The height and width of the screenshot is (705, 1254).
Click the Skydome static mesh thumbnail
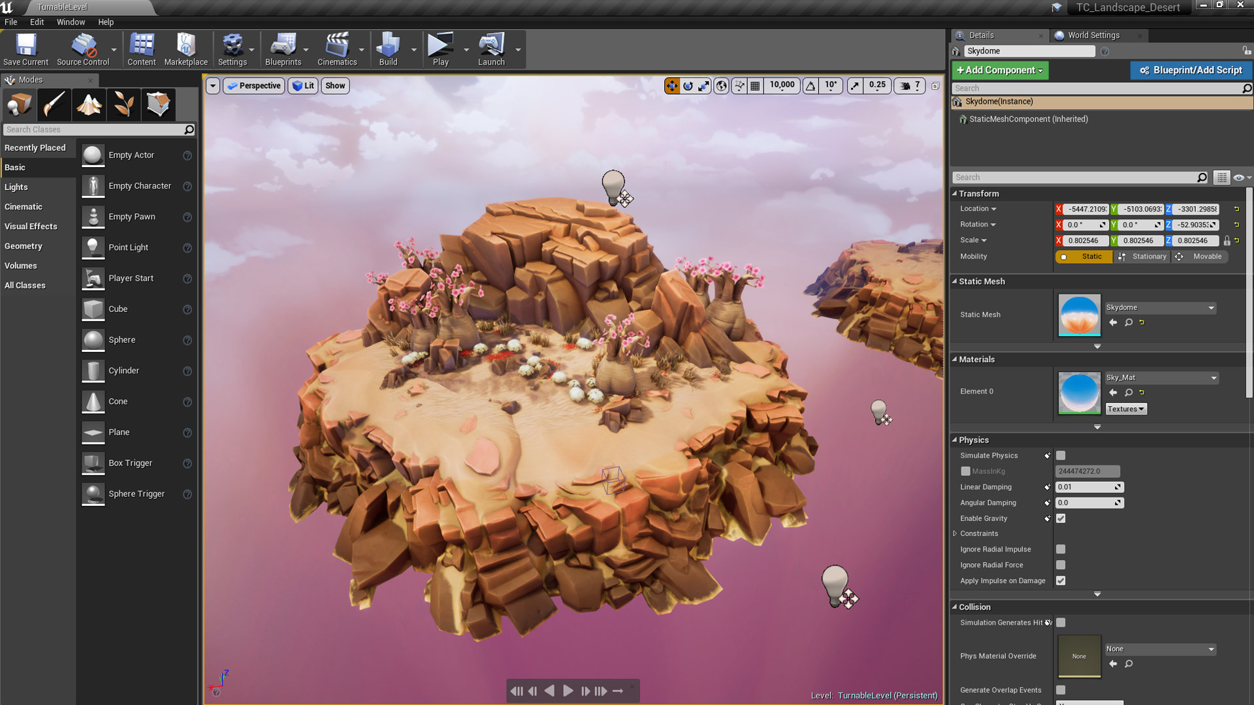point(1079,315)
